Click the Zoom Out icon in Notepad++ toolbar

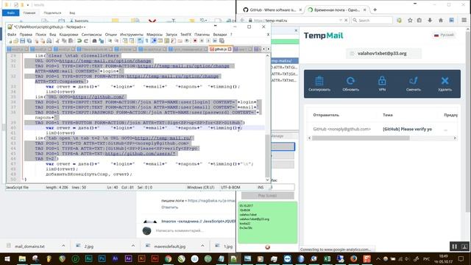pyautogui.click(x=116, y=41)
